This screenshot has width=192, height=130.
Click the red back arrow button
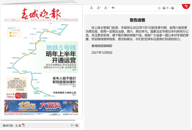coord(186,6)
